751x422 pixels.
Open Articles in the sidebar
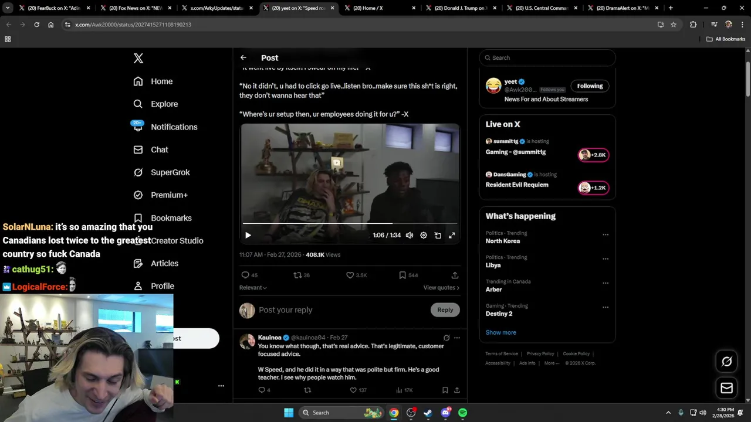click(x=155, y=263)
